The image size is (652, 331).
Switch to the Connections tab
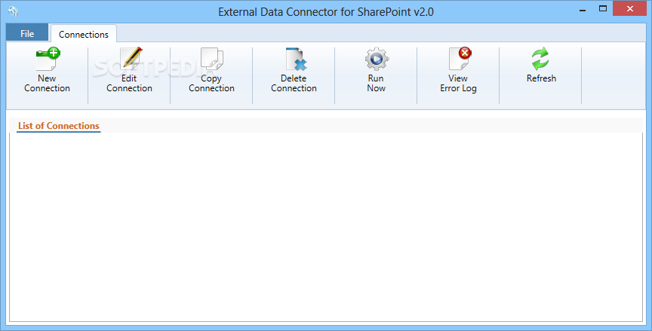84,34
